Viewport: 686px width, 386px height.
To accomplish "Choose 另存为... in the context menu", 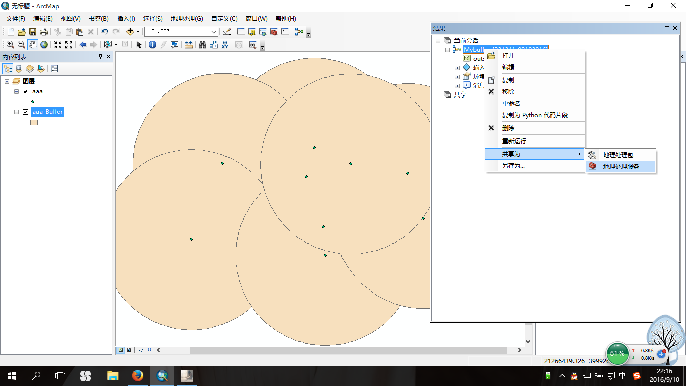I will pos(535,165).
